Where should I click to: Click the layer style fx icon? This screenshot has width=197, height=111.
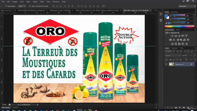[172, 108]
